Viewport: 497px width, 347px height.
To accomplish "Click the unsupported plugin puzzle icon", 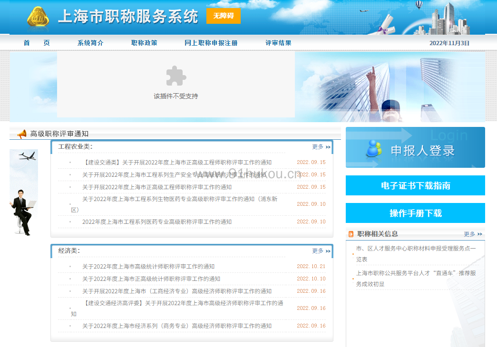I will 175,76.
